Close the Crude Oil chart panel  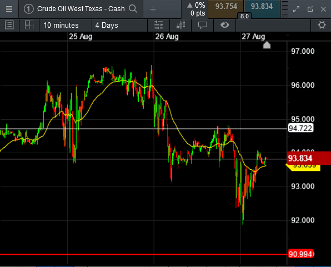323,9
